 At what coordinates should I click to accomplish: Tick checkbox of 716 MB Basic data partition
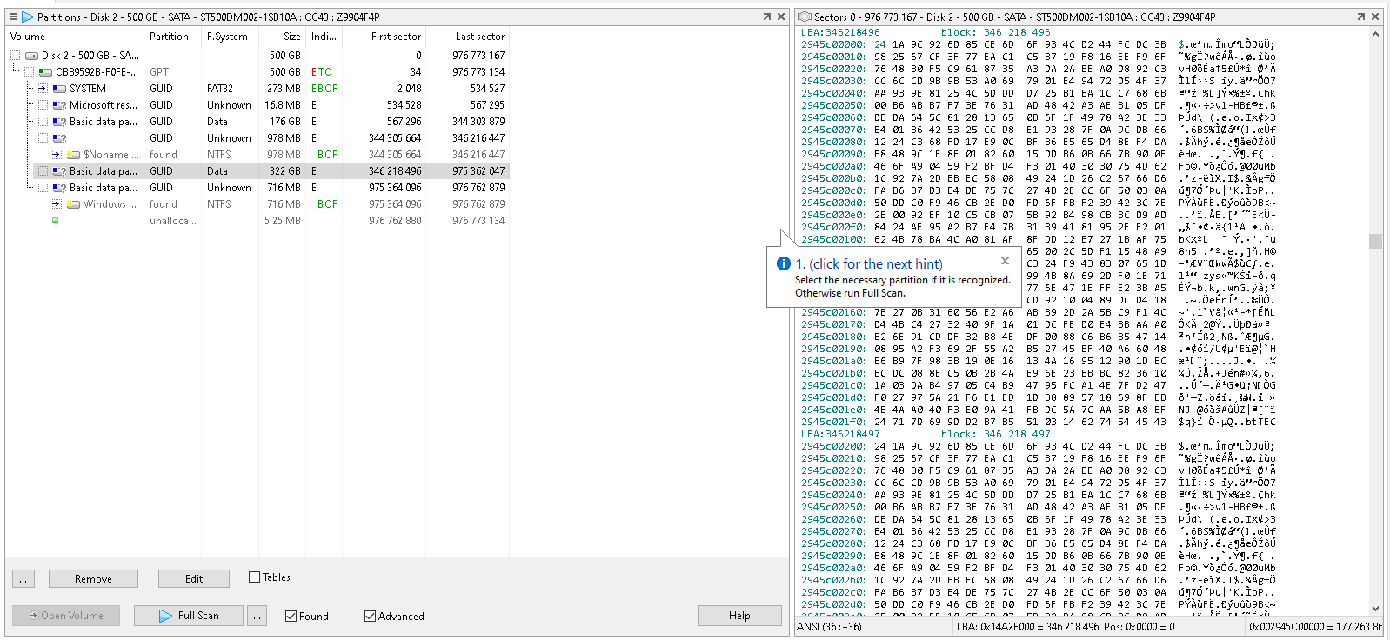coord(43,188)
